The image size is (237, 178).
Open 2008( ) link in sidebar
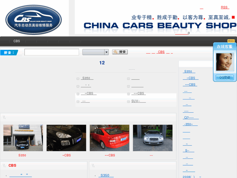(192, 177)
